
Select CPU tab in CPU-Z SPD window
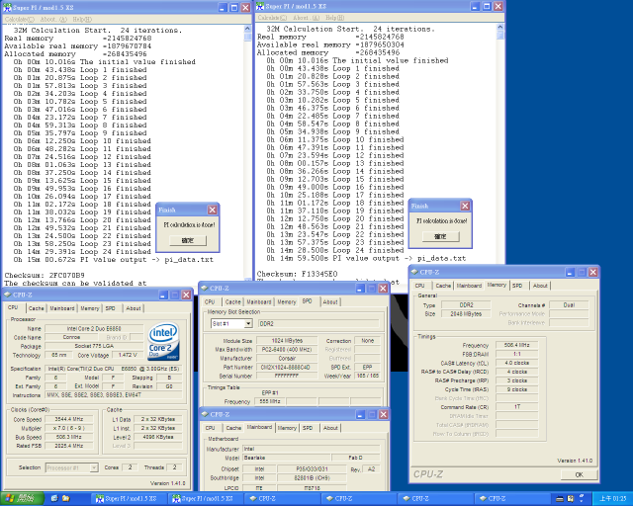(x=210, y=301)
